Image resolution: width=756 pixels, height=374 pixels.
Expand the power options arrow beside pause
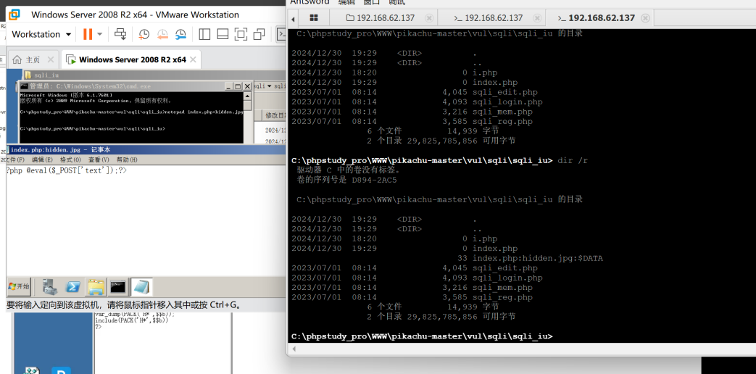(x=100, y=34)
